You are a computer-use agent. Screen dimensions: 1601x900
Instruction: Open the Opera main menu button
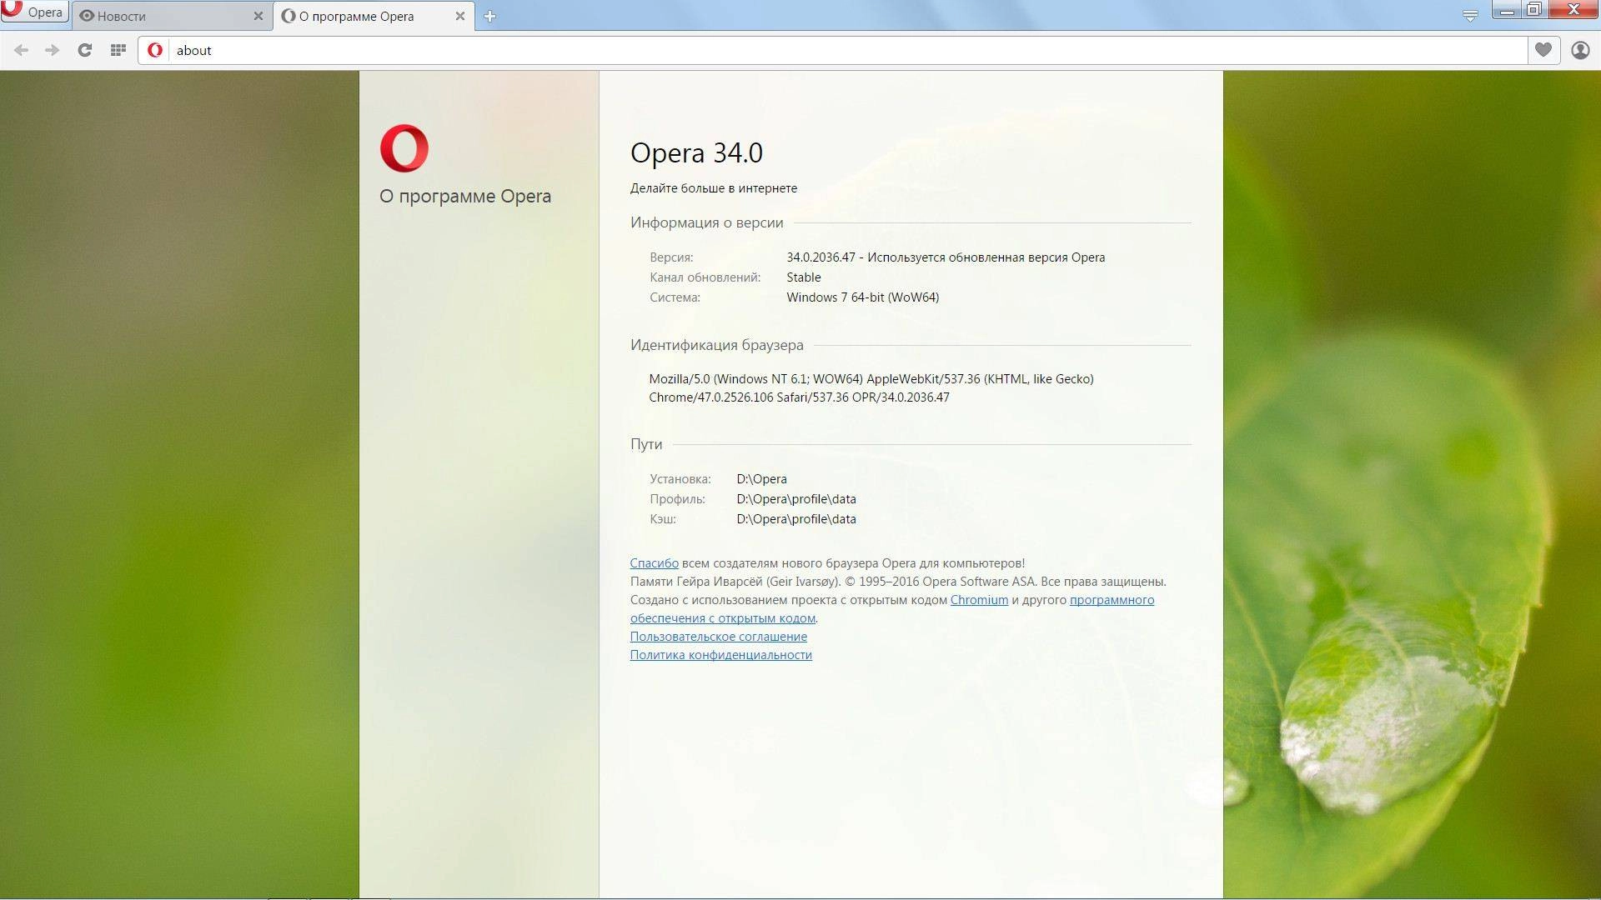pyautogui.click(x=33, y=12)
